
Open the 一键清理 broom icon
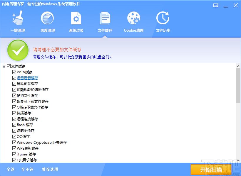18,18
